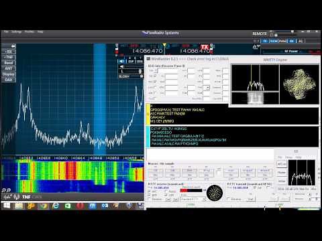This screenshot has height=241, width=322.
Task: Click the TX indicator on slice flag
Action: [205, 47]
